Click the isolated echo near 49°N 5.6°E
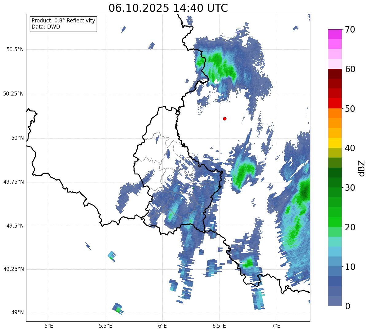Viewport: 369px width, 332px height. pyautogui.click(x=118, y=308)
